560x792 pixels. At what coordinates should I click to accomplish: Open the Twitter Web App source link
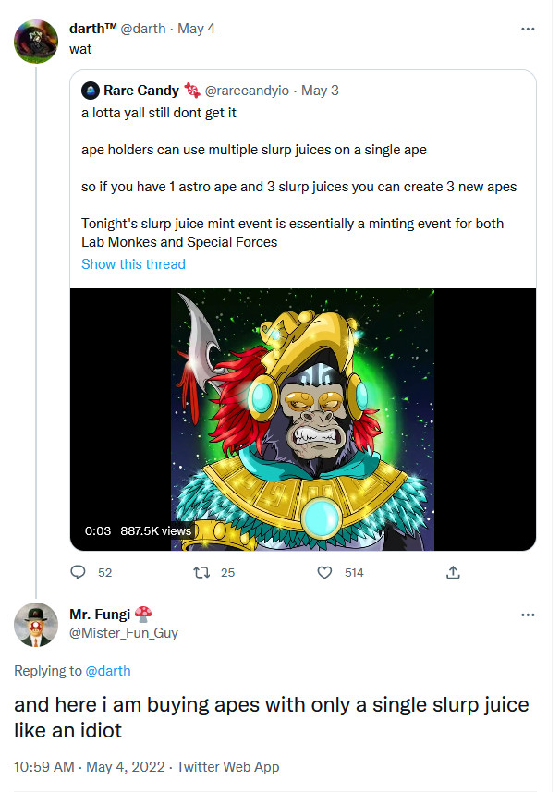coord(227,766)
